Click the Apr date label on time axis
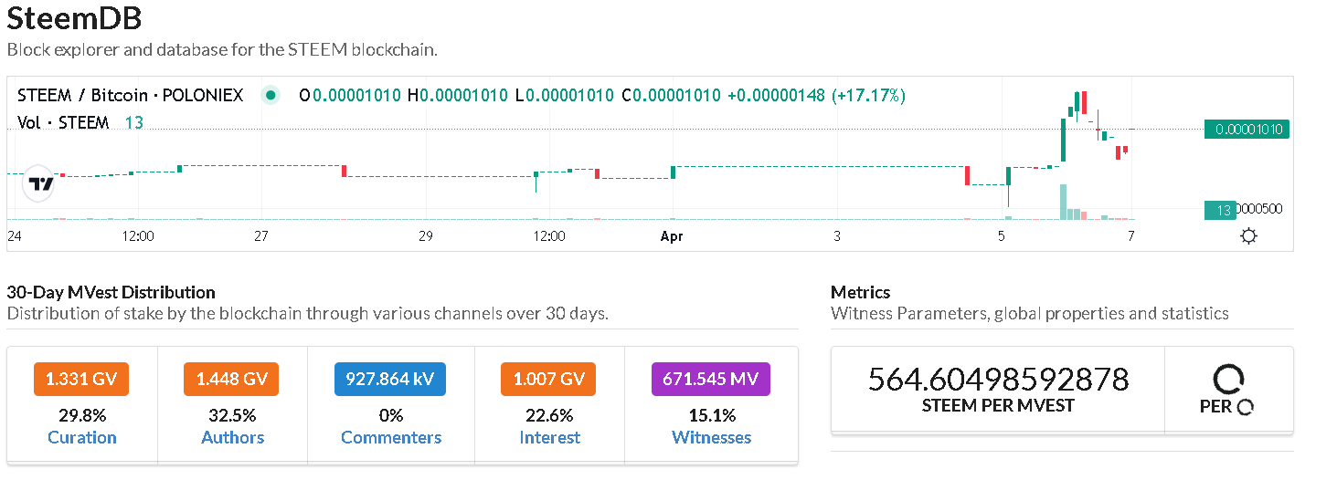Image resolution: width=1337 pixels, height=480 pixels. pos(672,236)
